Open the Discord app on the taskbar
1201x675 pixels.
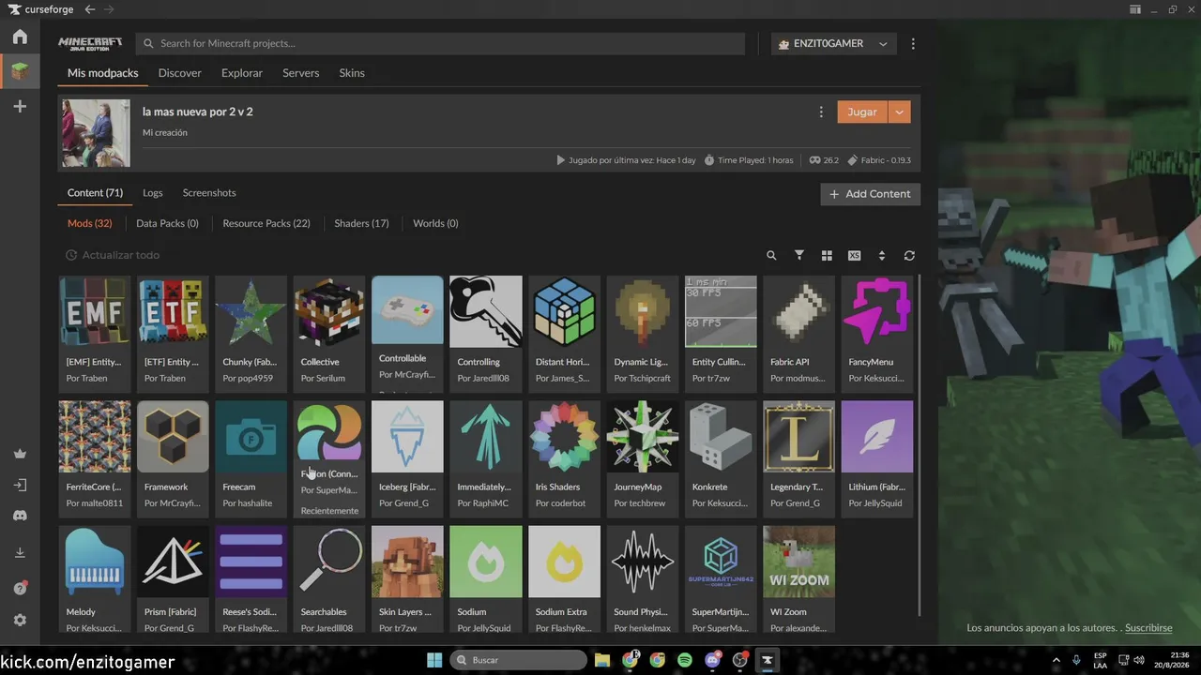713,660
